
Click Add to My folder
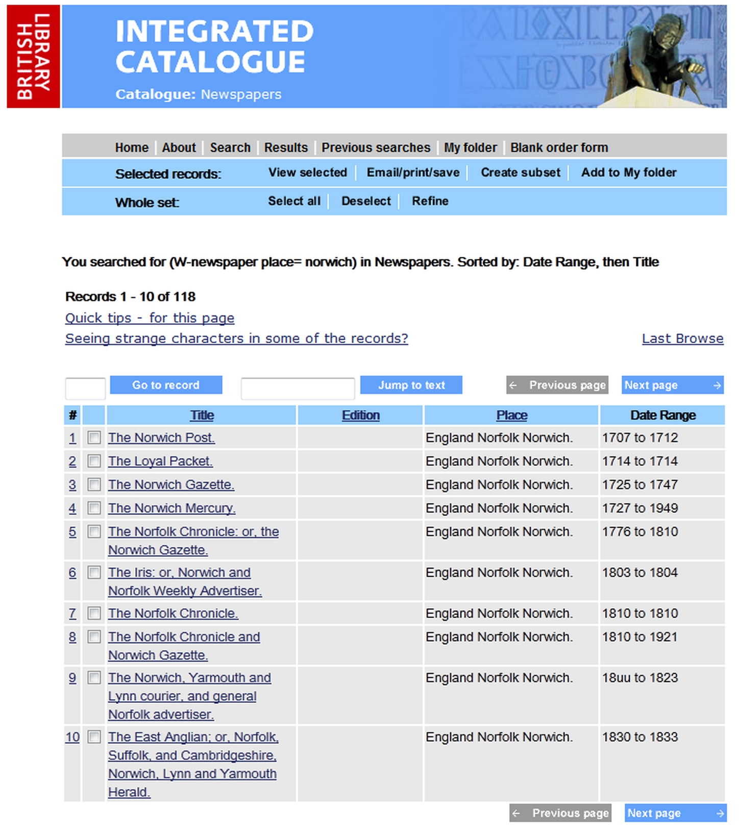pos(629,173)
